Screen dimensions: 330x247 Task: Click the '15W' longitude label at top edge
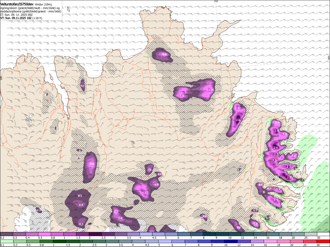[216, 1]
